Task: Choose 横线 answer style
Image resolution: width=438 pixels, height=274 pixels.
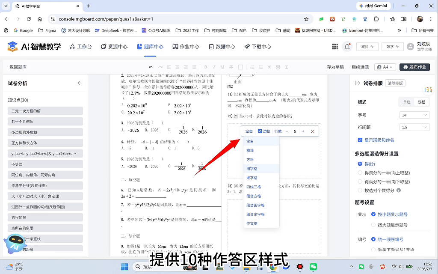Action: 261,150
